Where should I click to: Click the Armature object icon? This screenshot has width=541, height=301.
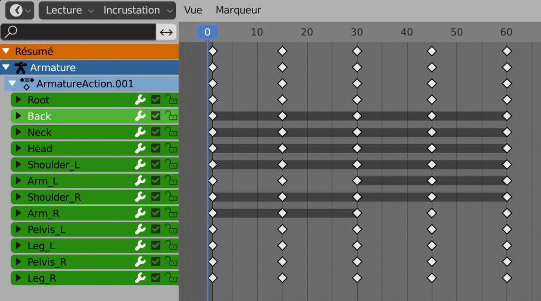pos(21,68)
